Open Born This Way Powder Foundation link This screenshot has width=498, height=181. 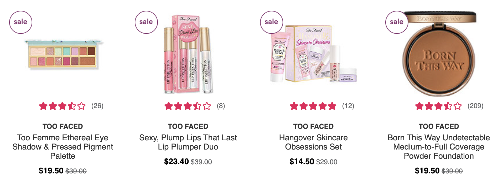coord(439,147)
